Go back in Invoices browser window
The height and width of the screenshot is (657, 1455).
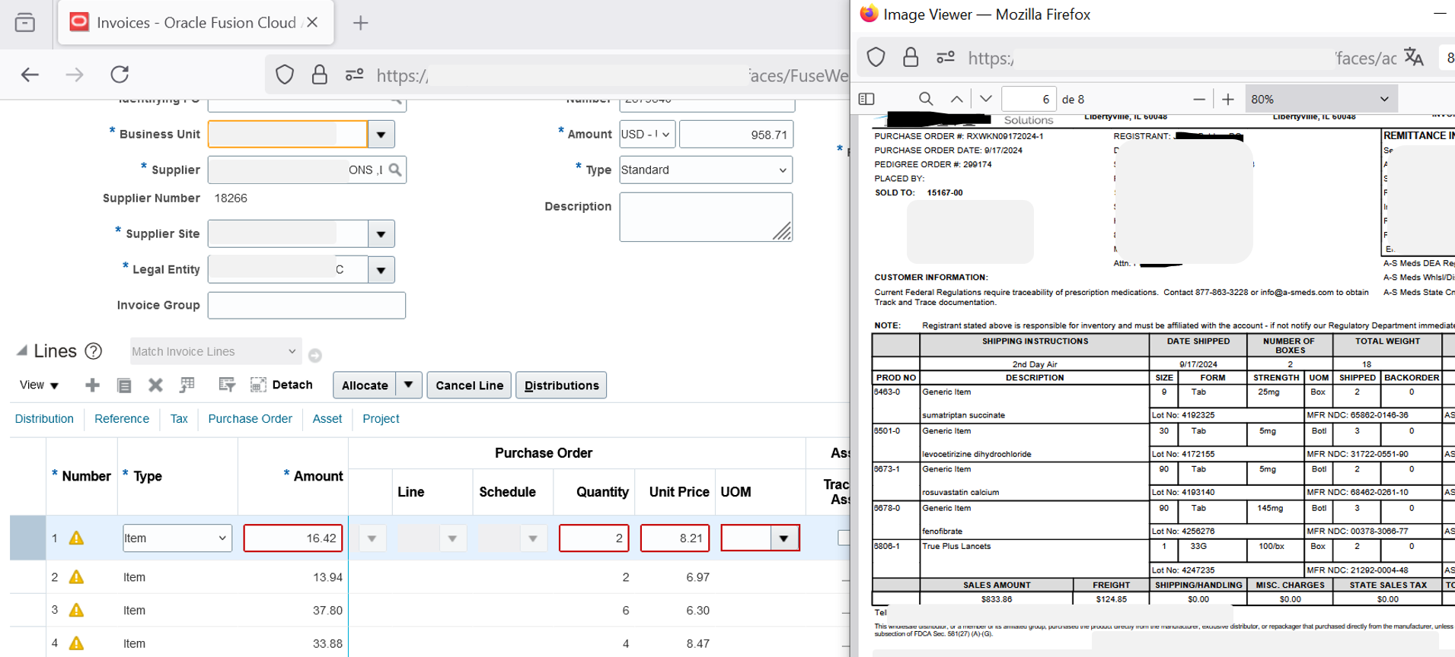[30, 75]
